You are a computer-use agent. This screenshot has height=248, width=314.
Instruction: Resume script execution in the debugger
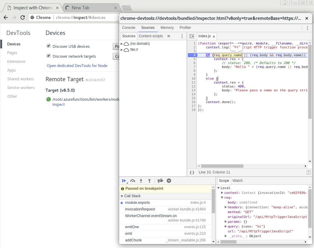coord(124,181)
